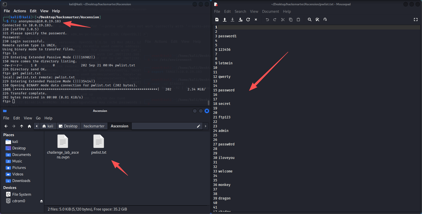Navigate to hacksmarter in path bar
The image size is (422, 214).
[94, 126]
